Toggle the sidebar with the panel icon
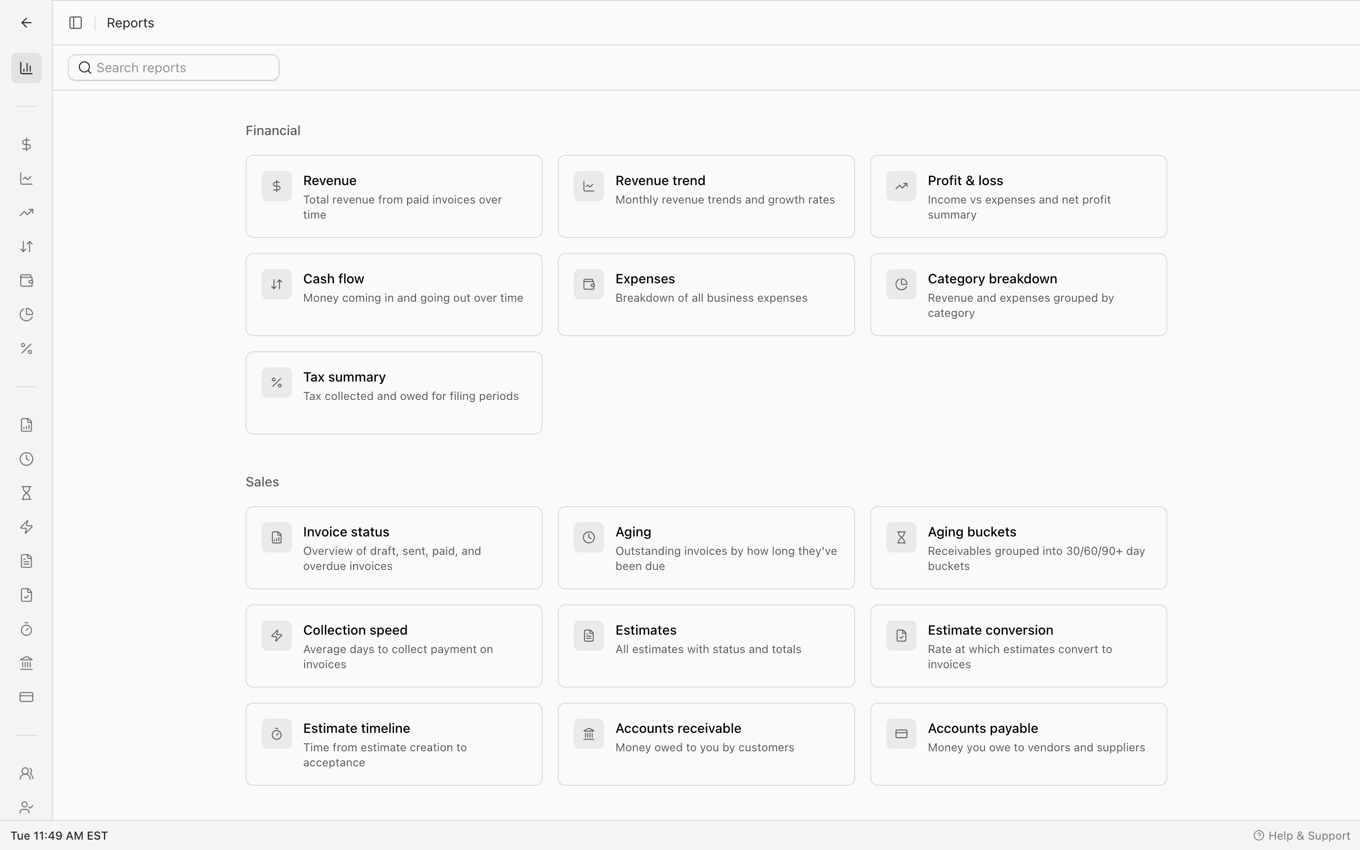Image resolution: width=1360 pixels, height=850 pixels. [x=75, y=23]
